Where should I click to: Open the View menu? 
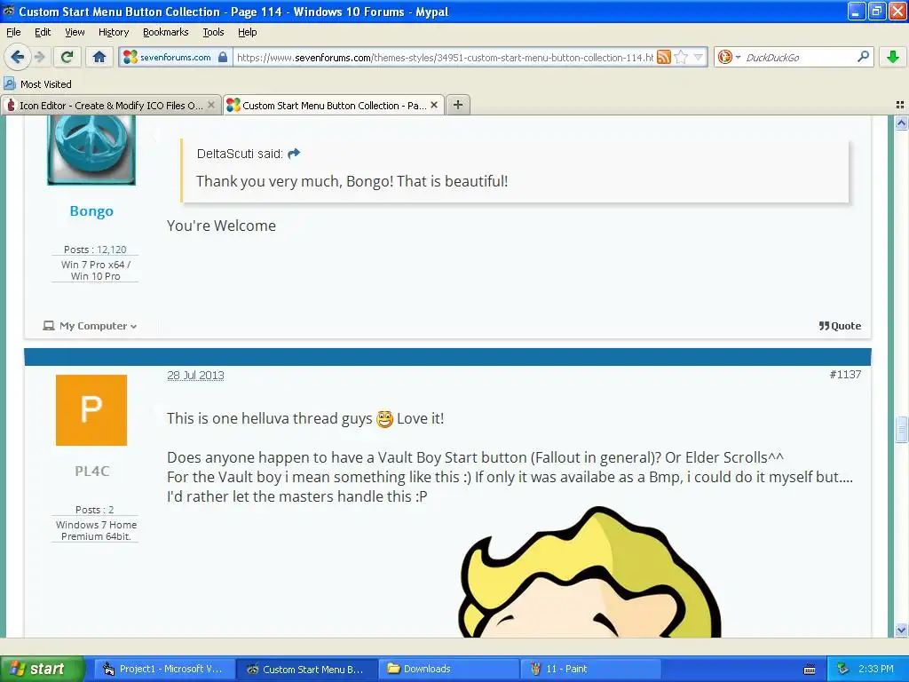[75, 32]
